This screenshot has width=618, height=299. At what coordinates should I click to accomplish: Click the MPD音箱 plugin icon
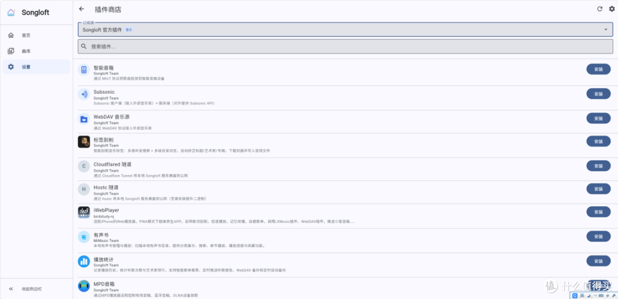pyautogui.click(x=84, y=286)
